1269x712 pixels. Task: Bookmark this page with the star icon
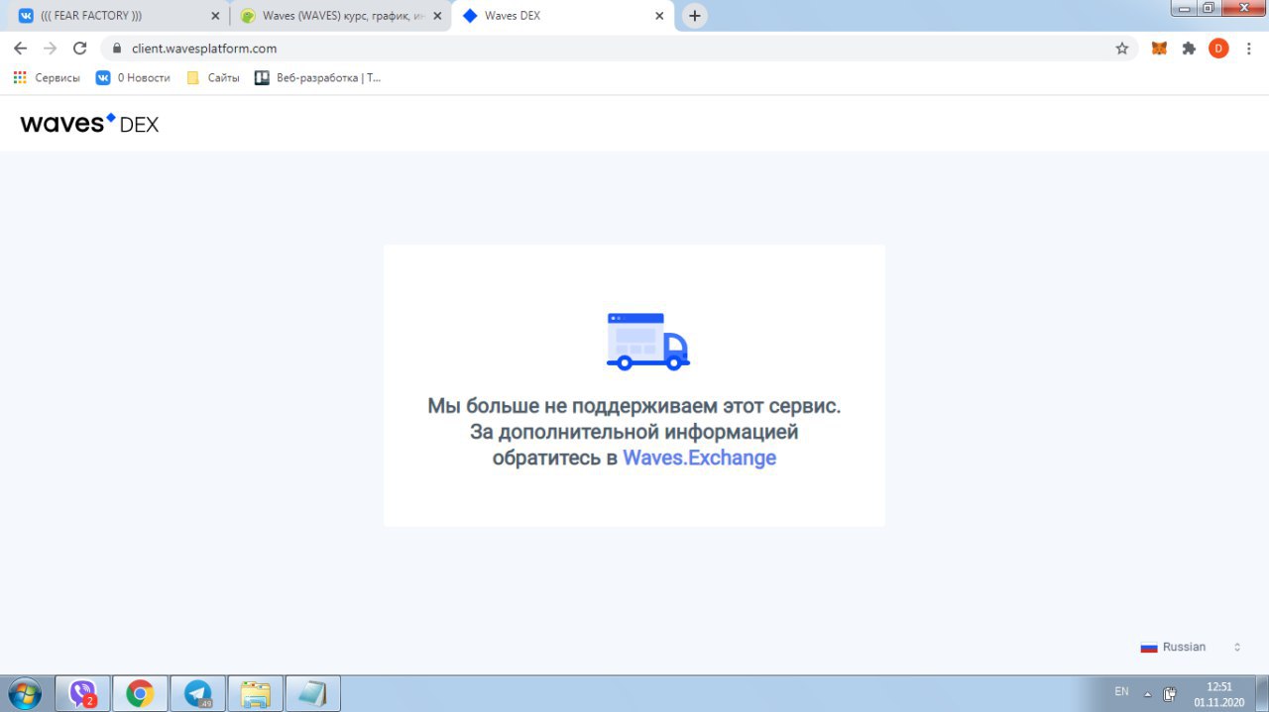click(1122, 49)
